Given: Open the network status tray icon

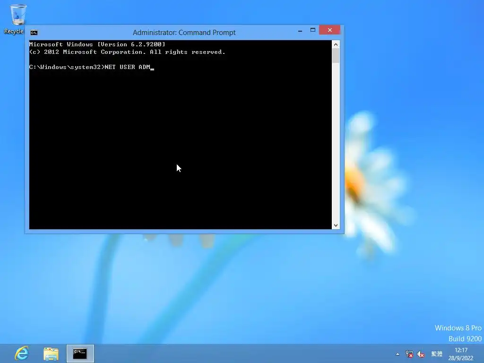Looking at the screenshot, I should pyautogui.click(x=409, y=354).
